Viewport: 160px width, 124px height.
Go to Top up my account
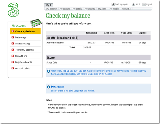(25, 50)
